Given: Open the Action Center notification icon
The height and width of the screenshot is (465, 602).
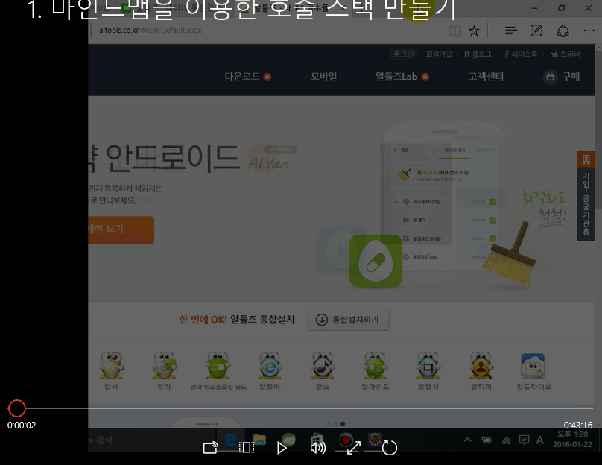Looking at the screenshot, I should (x=524, y=440).
